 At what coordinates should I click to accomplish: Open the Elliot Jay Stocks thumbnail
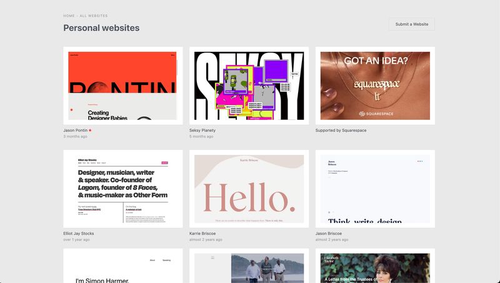click(x=122, y=189)
